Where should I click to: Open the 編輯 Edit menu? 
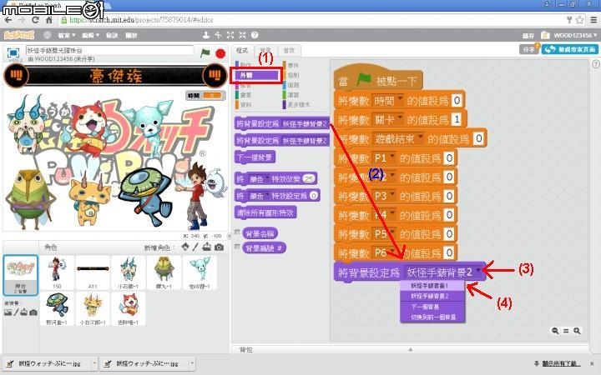[x=90, y=35]
